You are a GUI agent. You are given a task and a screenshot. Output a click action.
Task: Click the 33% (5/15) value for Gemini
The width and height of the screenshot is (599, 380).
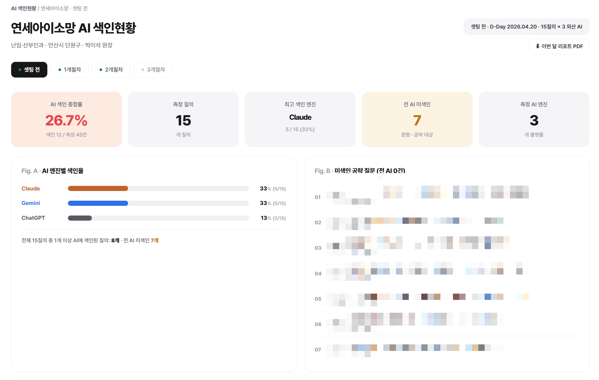coord(273,203)
